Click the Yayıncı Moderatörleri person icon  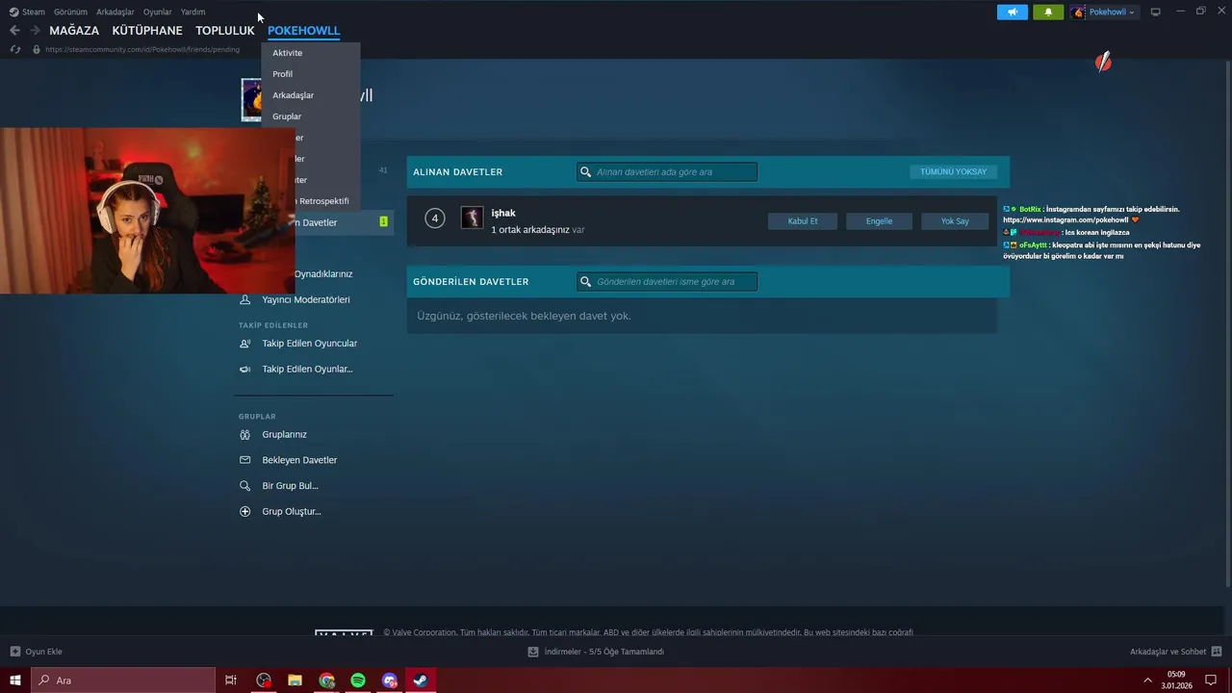[244, 299]
